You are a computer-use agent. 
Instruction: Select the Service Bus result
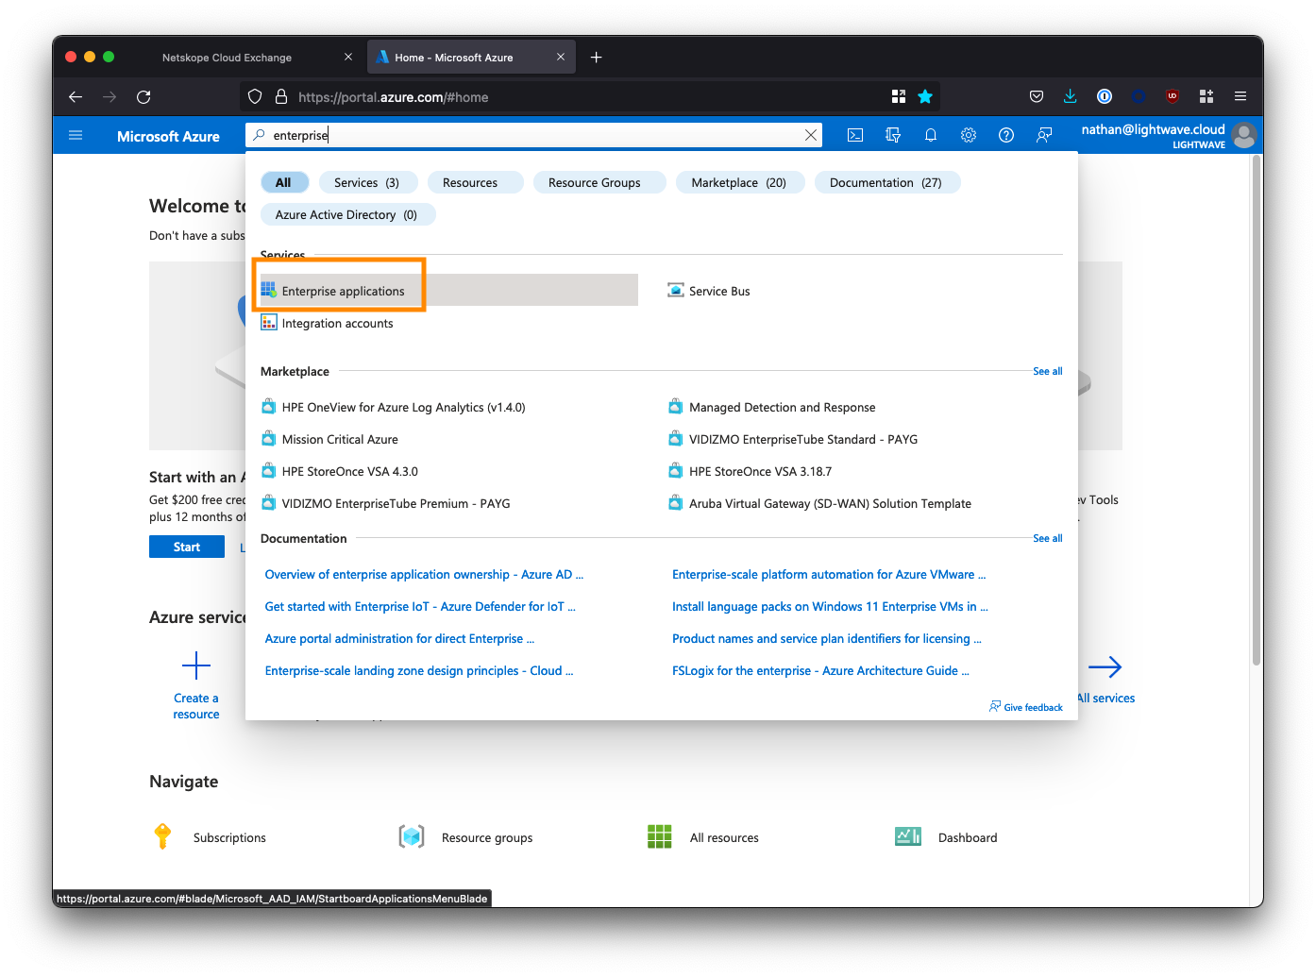718,291
